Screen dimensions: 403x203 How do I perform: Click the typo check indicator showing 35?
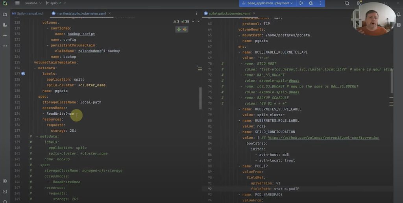point(185,22)
